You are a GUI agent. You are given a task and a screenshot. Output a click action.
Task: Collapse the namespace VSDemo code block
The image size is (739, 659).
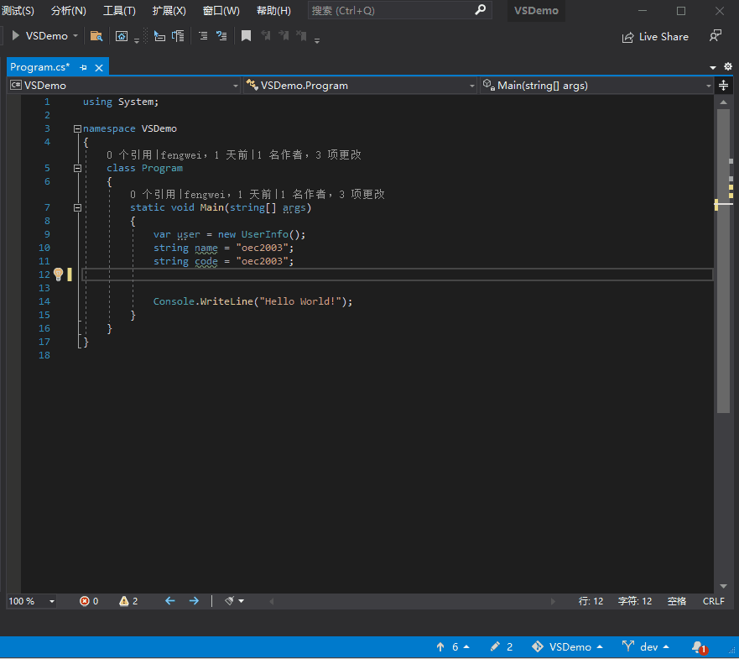click(x=77, y=128)
